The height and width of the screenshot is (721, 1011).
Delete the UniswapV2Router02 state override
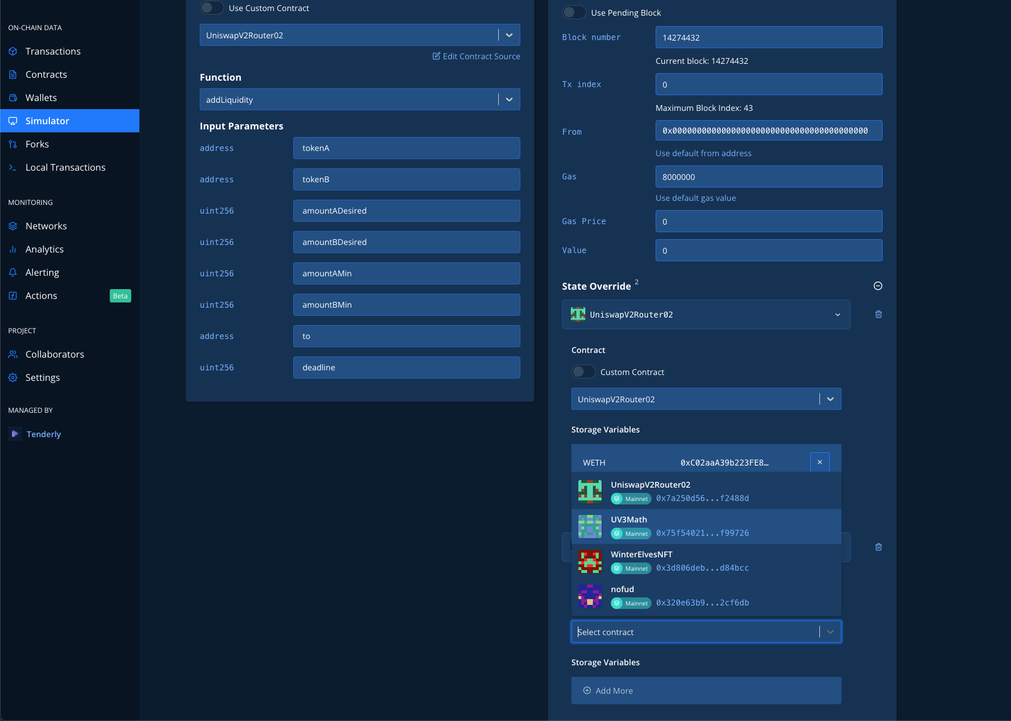pos(879,314)
